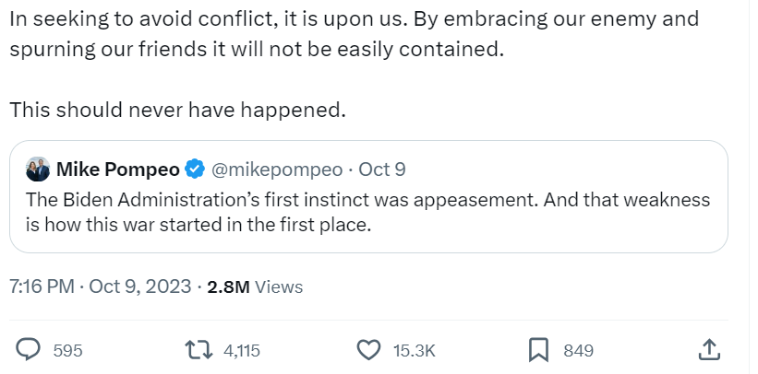The height and width of the screenshot is (374, 758).
Task: Bookmark this tweet using the bookmark icon
Action: click(x=539, y=350)
